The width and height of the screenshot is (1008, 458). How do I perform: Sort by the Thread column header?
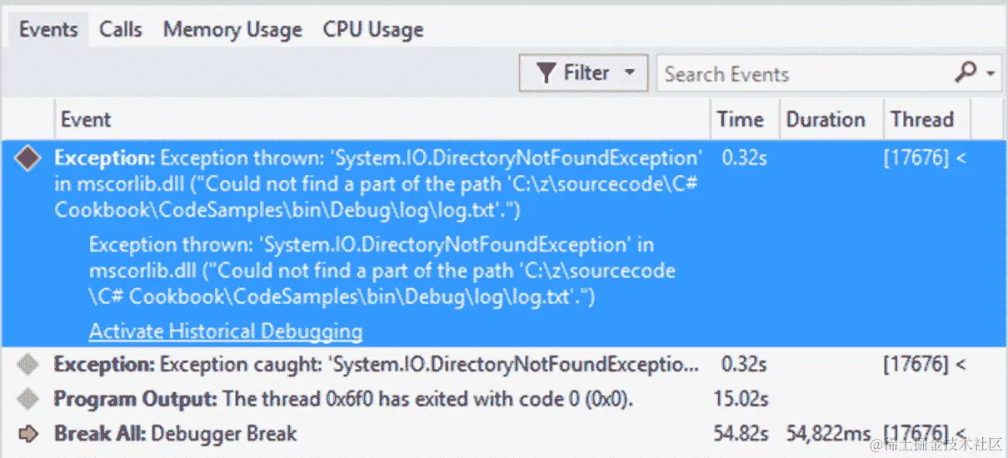pyautogui.click(x=921, y=119)
